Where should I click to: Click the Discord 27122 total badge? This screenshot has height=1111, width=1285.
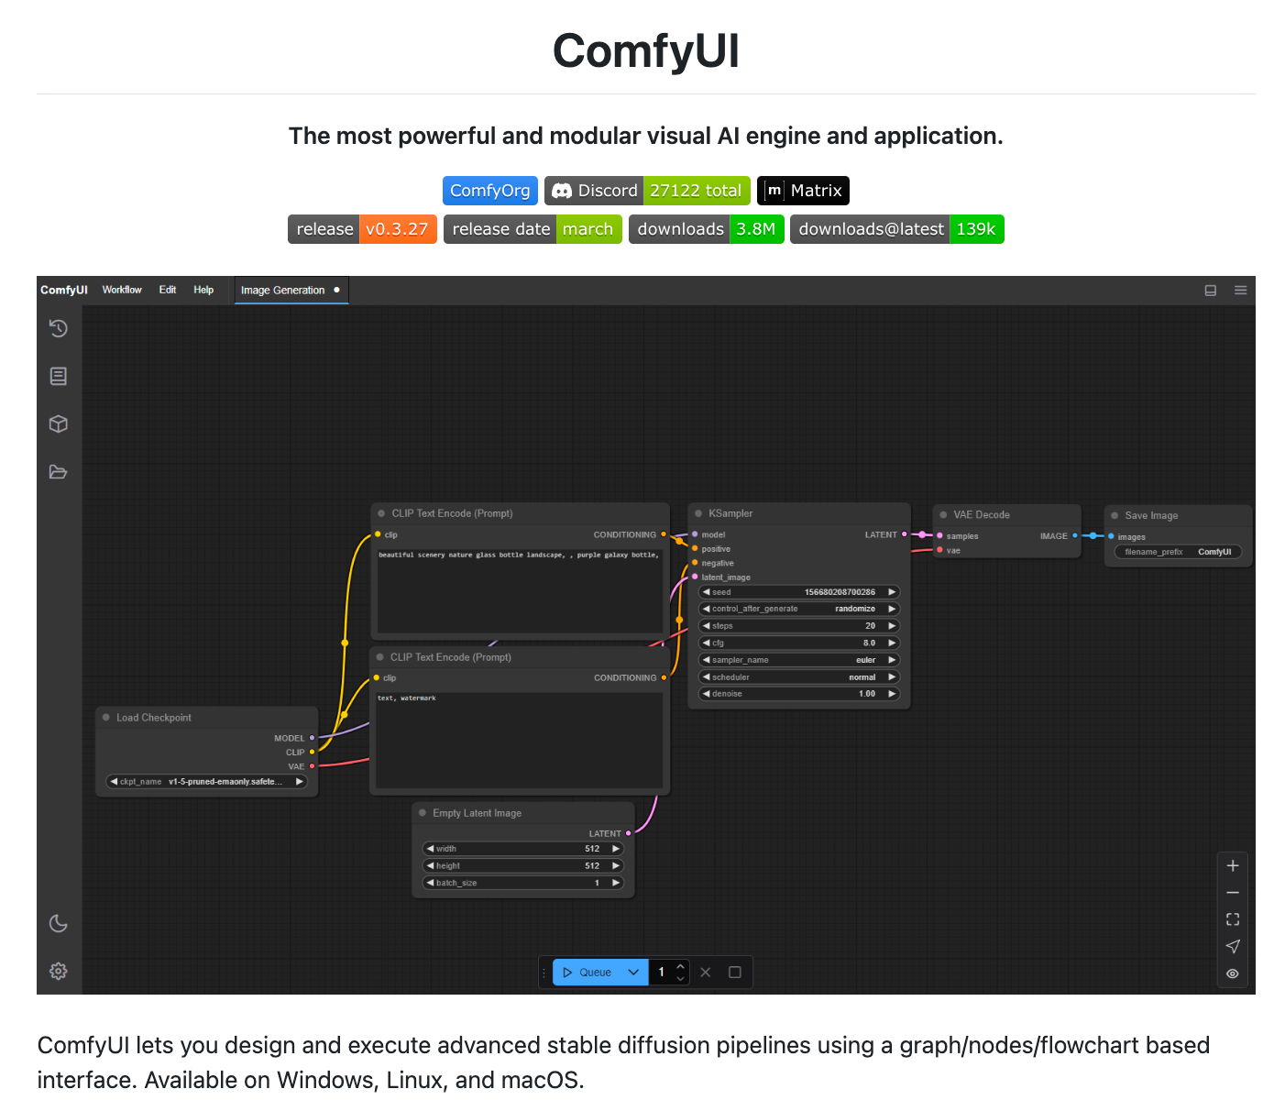pos(647,191)
